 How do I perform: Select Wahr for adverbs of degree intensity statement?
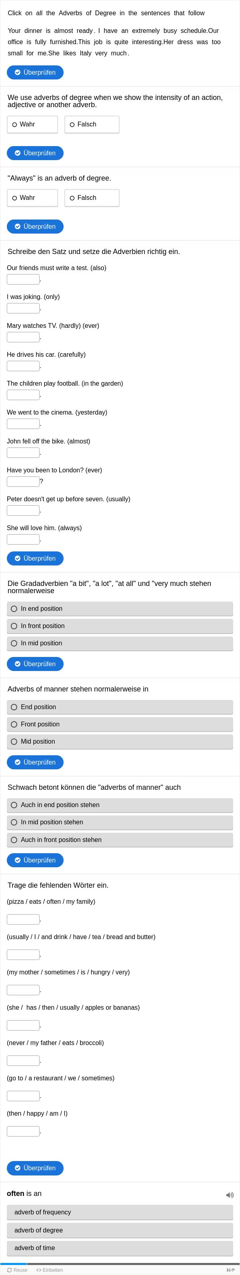pos(32,124)
